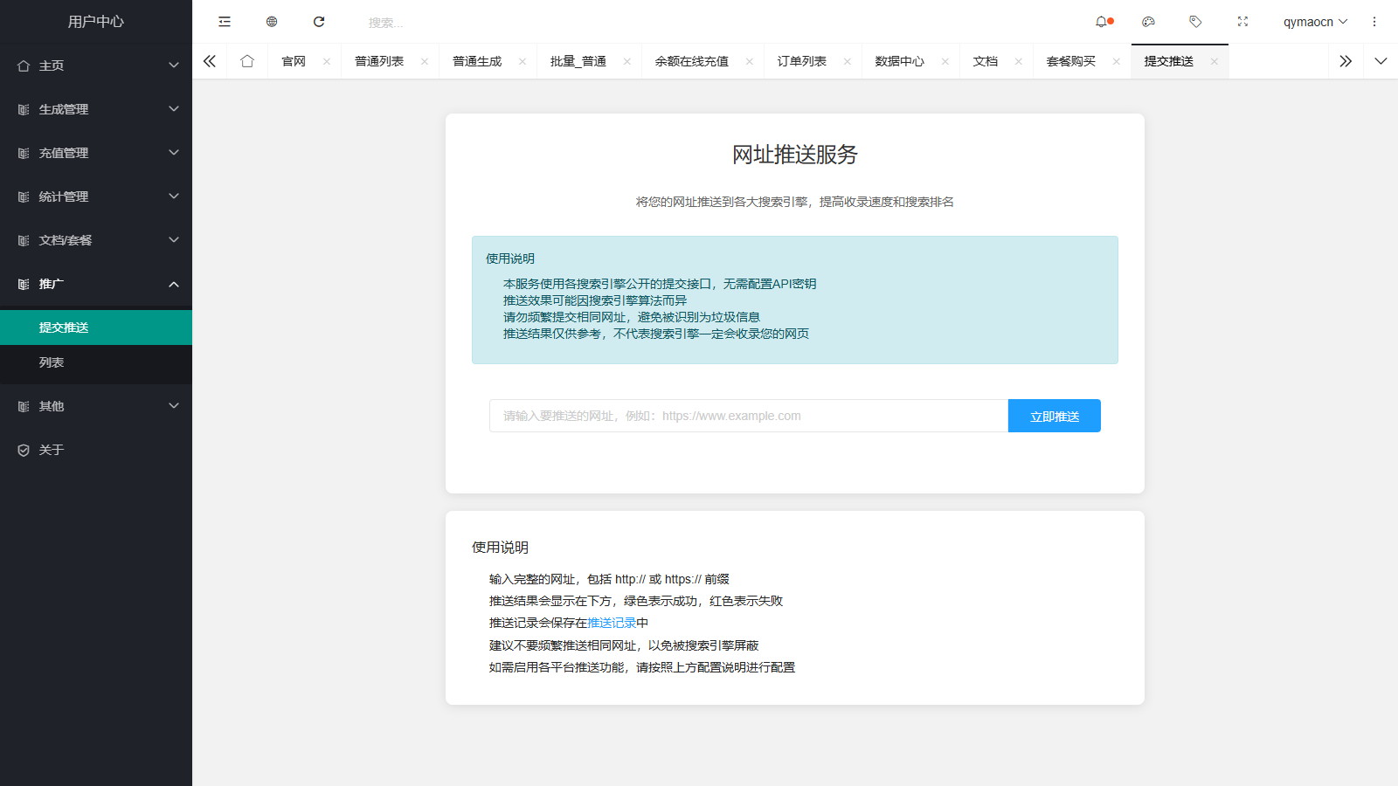Viewport: 1398px width, 786px height.
Task: Expand the tab list with the down chevron
Action: coord(1381,60)
